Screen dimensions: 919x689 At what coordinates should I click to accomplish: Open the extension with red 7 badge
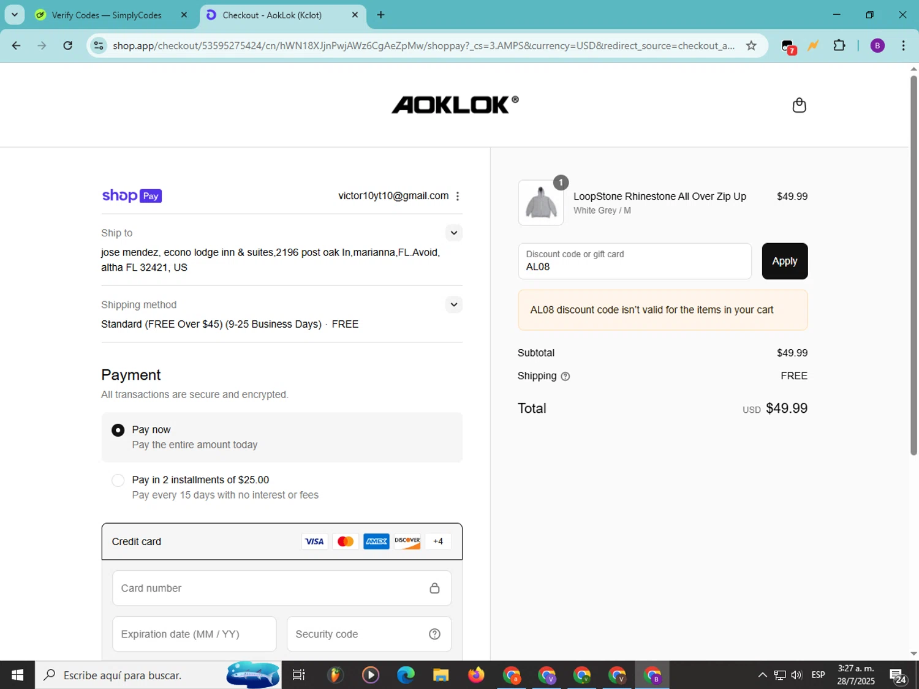point(789,46)
